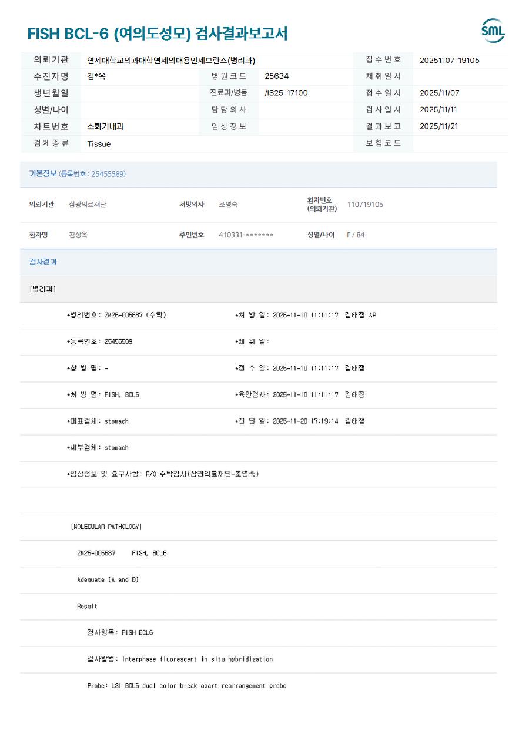This screenshot has height=747, width=529.
Task: Click the SML logo icon
Action: (493, 31)
